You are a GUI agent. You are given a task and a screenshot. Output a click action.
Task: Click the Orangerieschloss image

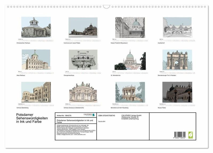(x=83, y=60)
